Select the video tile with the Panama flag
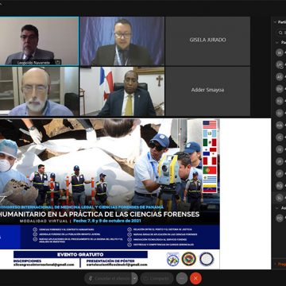 tap(122, 91)
